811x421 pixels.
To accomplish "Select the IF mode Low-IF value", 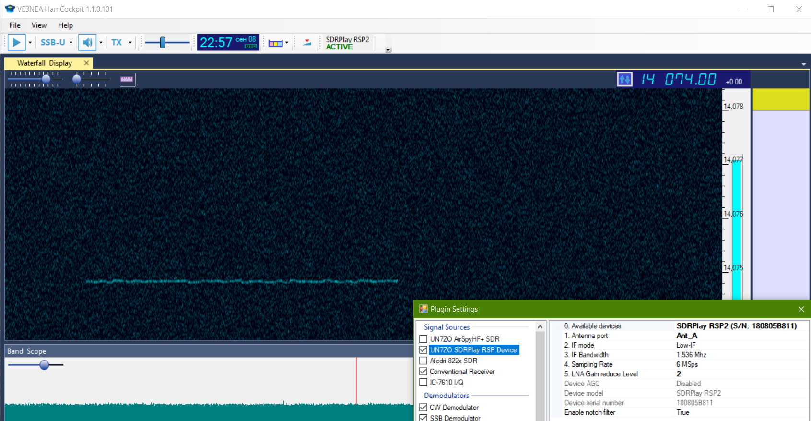I will pos(686,345).
